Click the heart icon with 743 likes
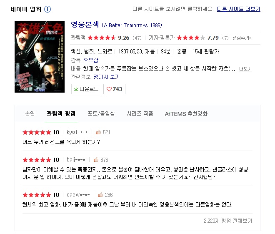This screenshot has width=275, height=234. (x=109, y=89)
